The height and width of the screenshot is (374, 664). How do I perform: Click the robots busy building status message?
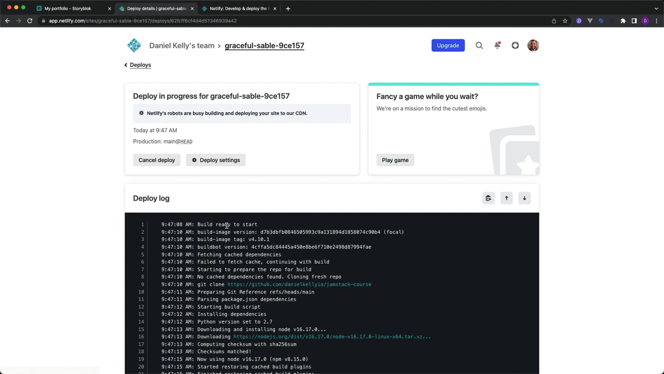pyautogui.click(x=242, y=113)
